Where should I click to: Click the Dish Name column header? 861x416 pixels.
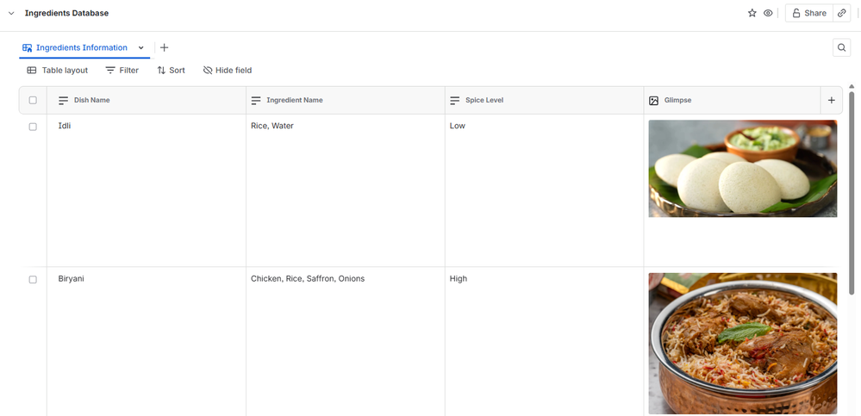click(146, 101)
